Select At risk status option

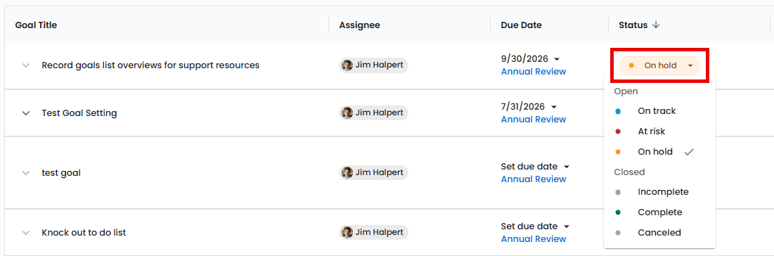pyautogui.click(x=659, y=132)
